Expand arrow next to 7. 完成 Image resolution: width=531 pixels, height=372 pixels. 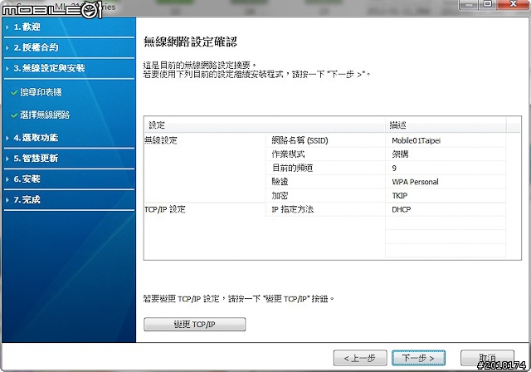point(7,200)
